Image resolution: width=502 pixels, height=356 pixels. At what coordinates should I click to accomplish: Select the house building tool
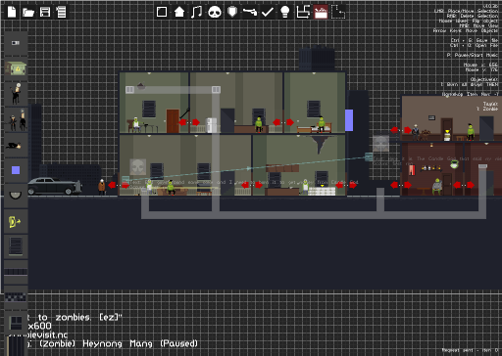pyautogui.click(x=179, y=12)
